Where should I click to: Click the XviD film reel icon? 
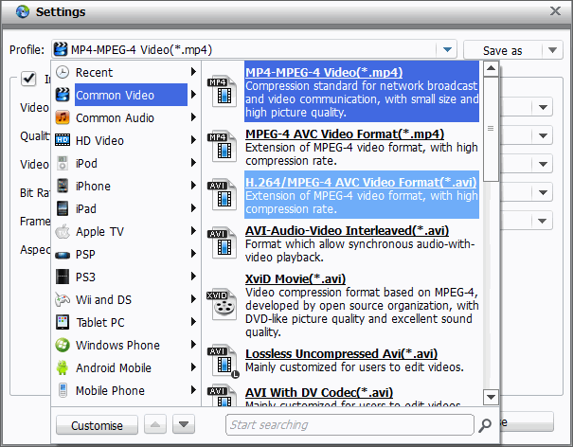click(222, 304)
